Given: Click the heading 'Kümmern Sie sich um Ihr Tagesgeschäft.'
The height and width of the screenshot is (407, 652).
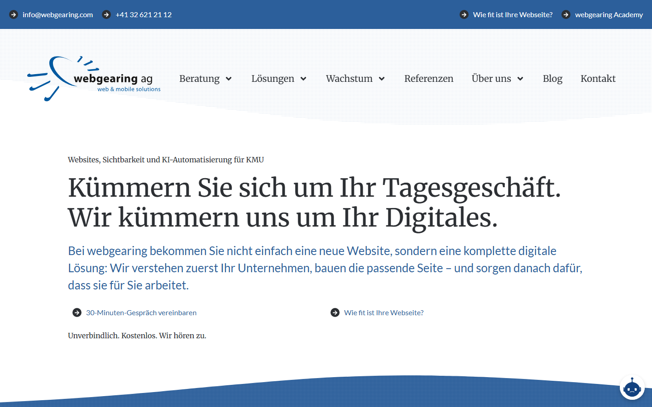Looking at the screenshot, I should (314, 188).
